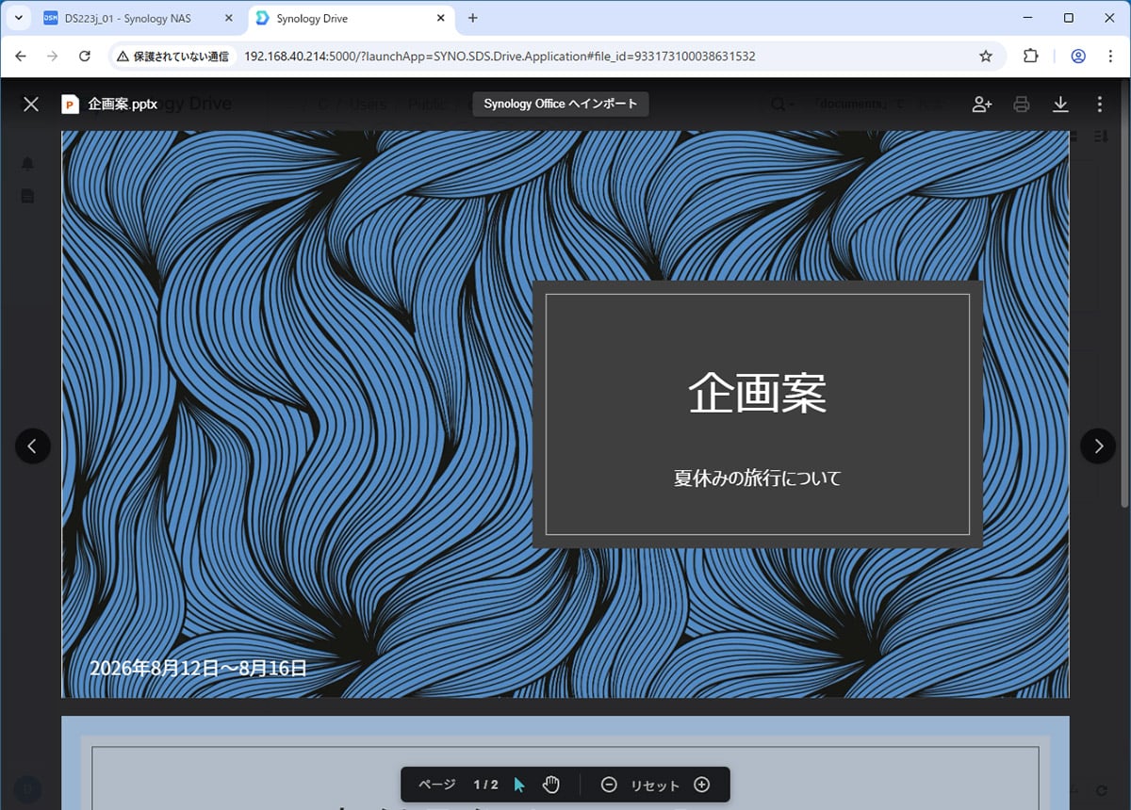Bookmark this page with the star icon
This screenshot has height=810, width=1131.
(x=986, y=57)
